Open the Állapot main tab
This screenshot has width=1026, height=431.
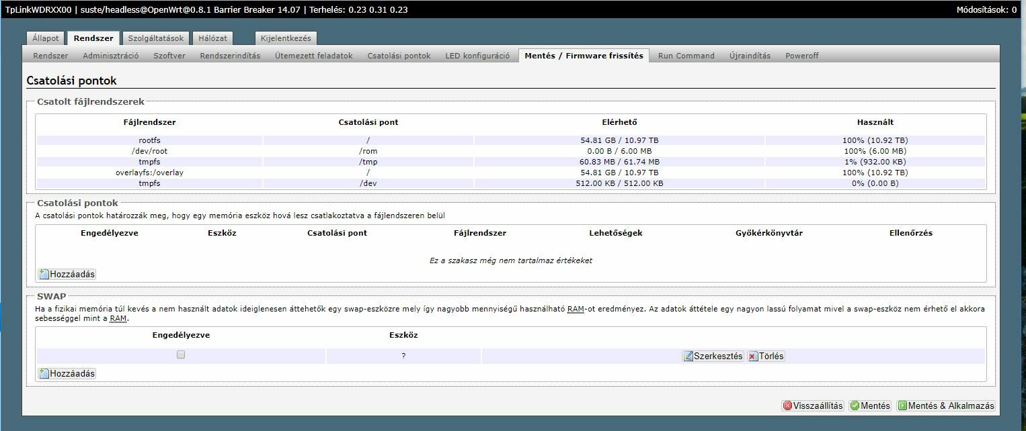tap(46, 38)
